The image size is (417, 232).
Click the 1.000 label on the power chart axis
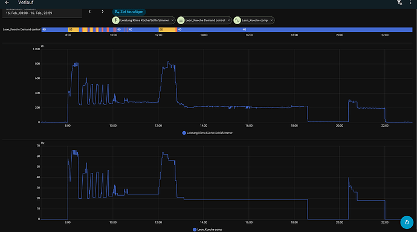[36, 49]
